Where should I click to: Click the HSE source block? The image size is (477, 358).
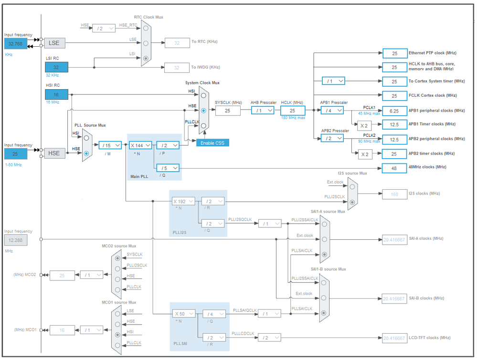(x=54, y=153)
